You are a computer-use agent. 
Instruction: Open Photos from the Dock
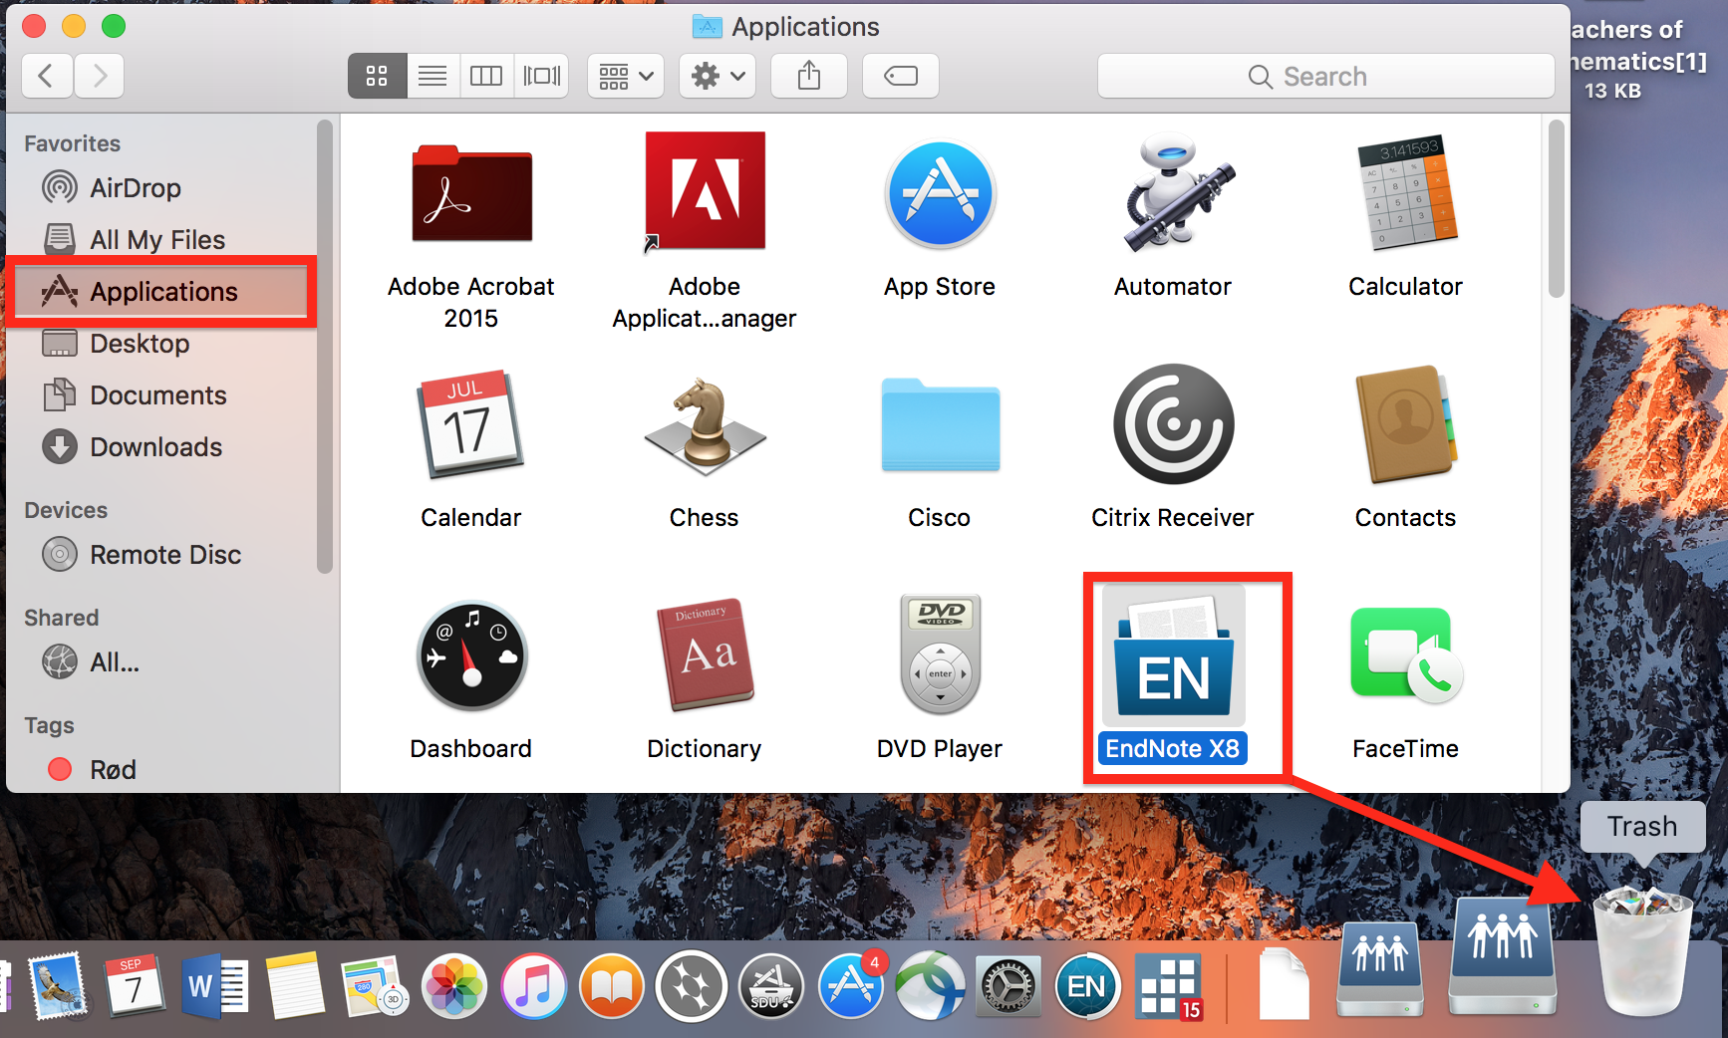[x=454, y=987]
